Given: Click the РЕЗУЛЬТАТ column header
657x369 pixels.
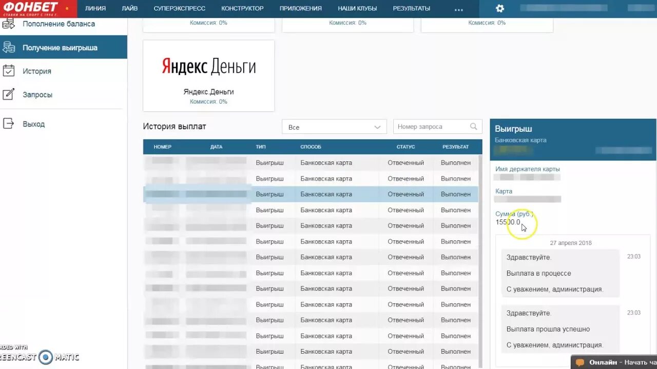Looking at the screenshot, I should pos(456,147).
